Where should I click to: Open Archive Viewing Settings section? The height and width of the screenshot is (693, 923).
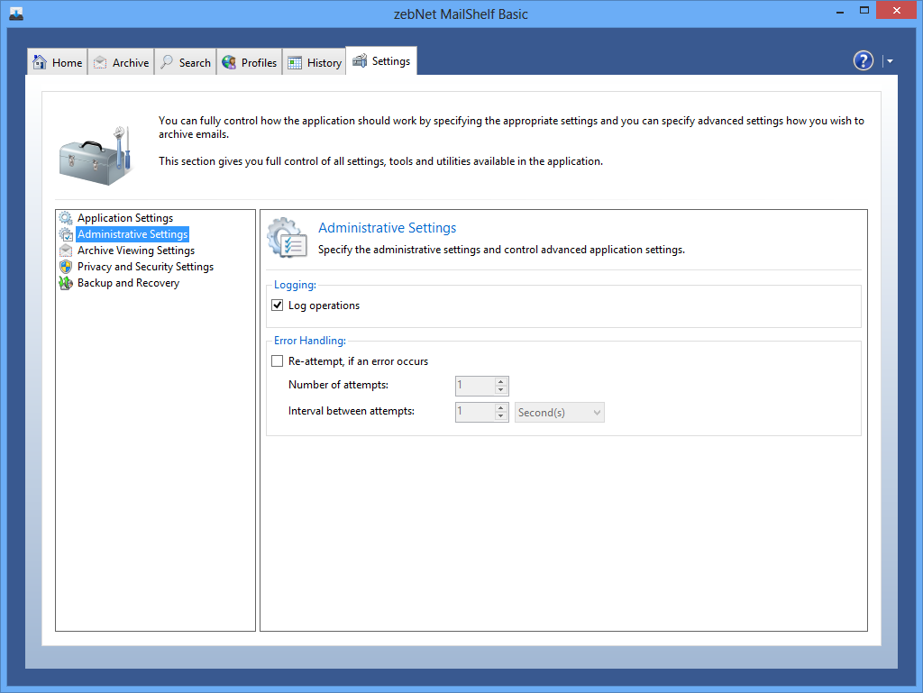coord(135,251)
